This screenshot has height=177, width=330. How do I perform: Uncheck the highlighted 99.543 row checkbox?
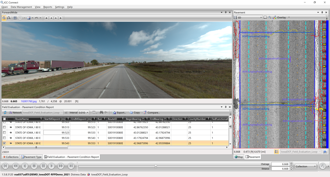[x=4, y=143]
